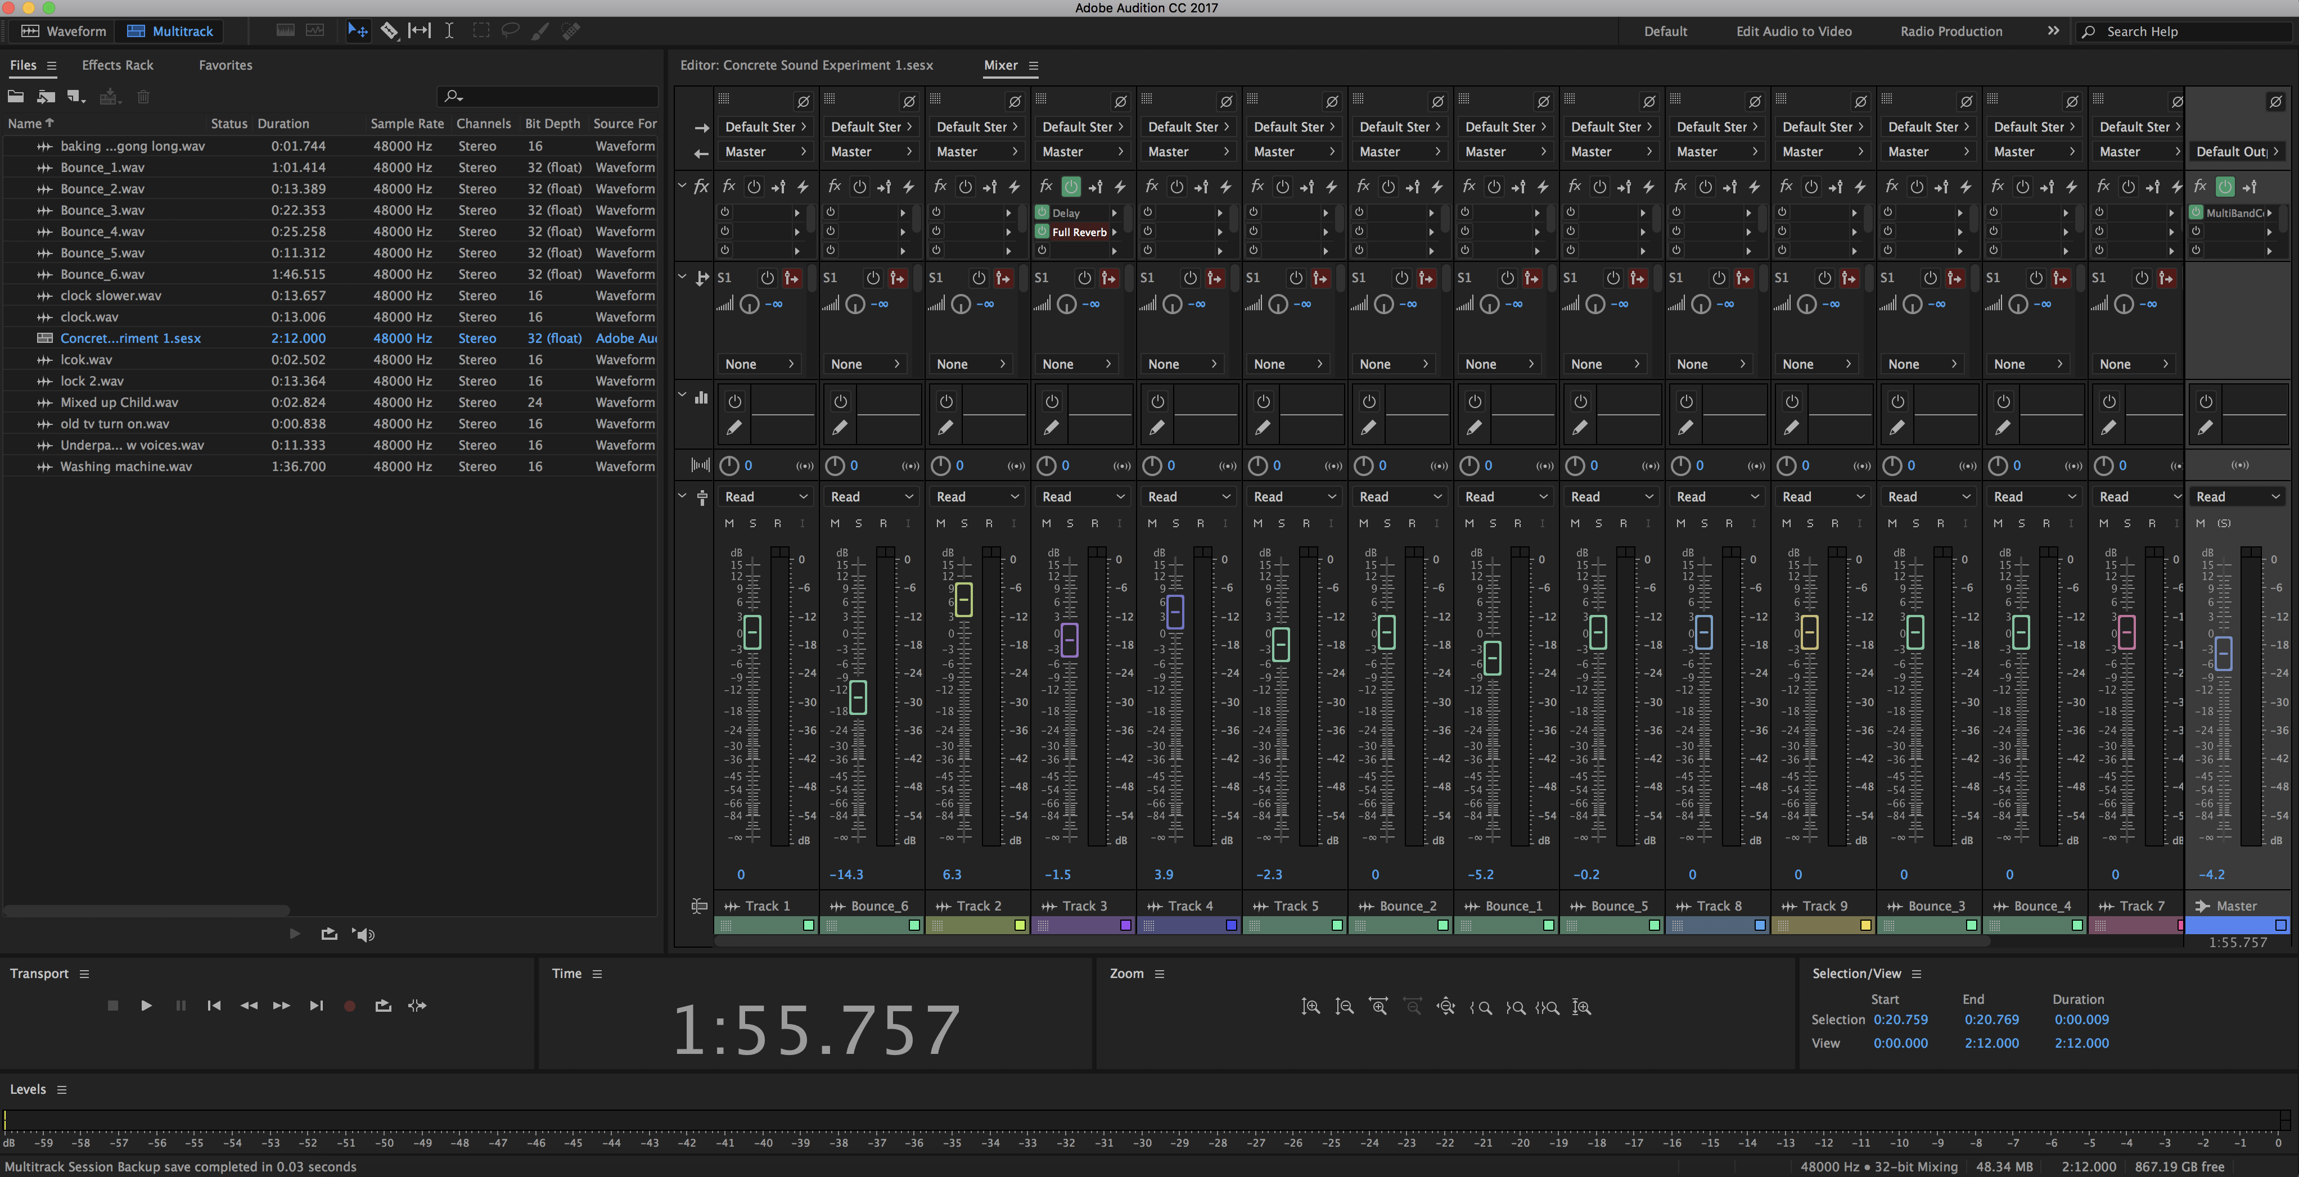
Task: Select the Razor tool in toolbar
Action: (389, 31)
